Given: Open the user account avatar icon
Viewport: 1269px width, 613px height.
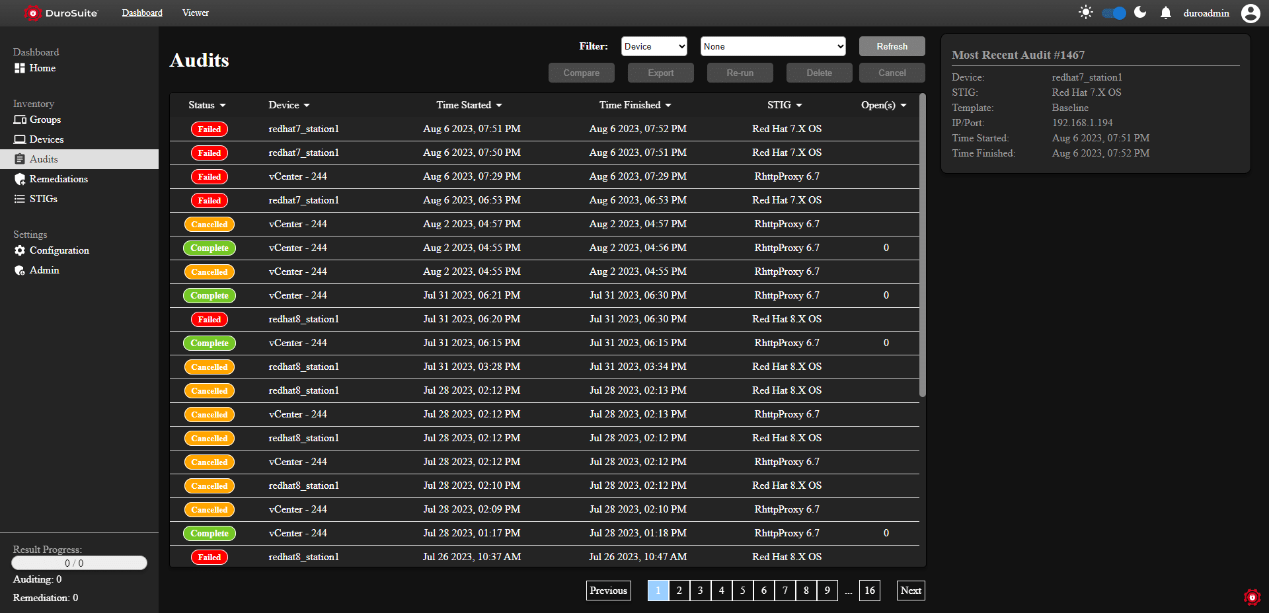Looking at the screenshot, I should (1250, 13).
